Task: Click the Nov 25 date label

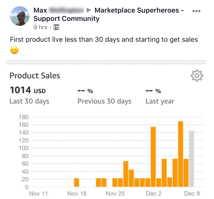Action: point(116,193)
